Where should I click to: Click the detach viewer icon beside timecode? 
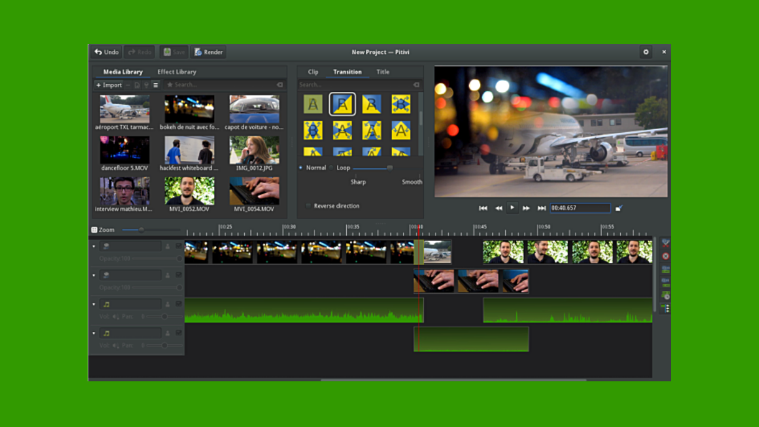(x=619, y=208)
